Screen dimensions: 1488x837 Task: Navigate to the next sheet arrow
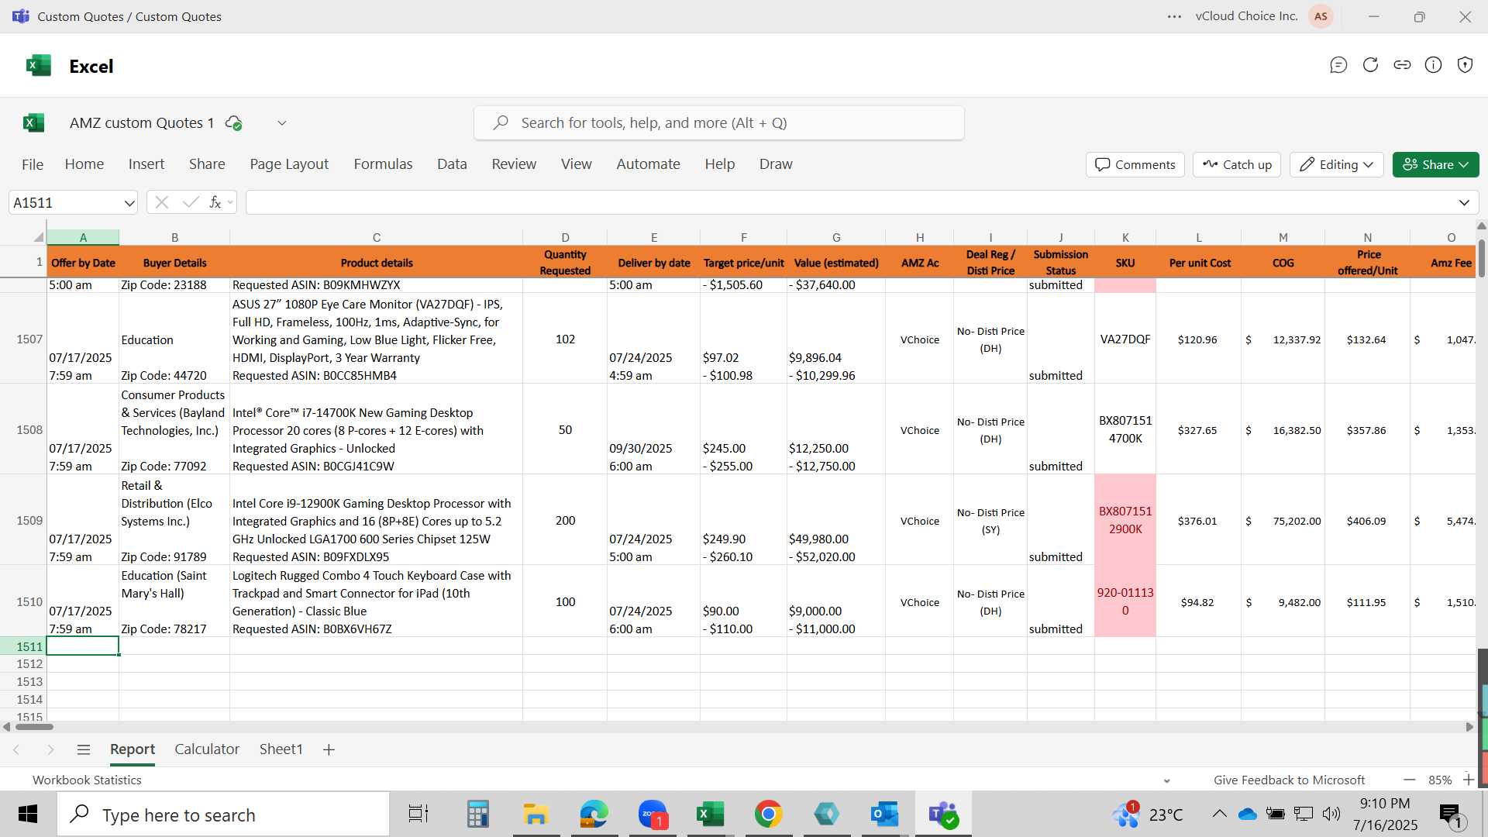click(x=50, y=749)
